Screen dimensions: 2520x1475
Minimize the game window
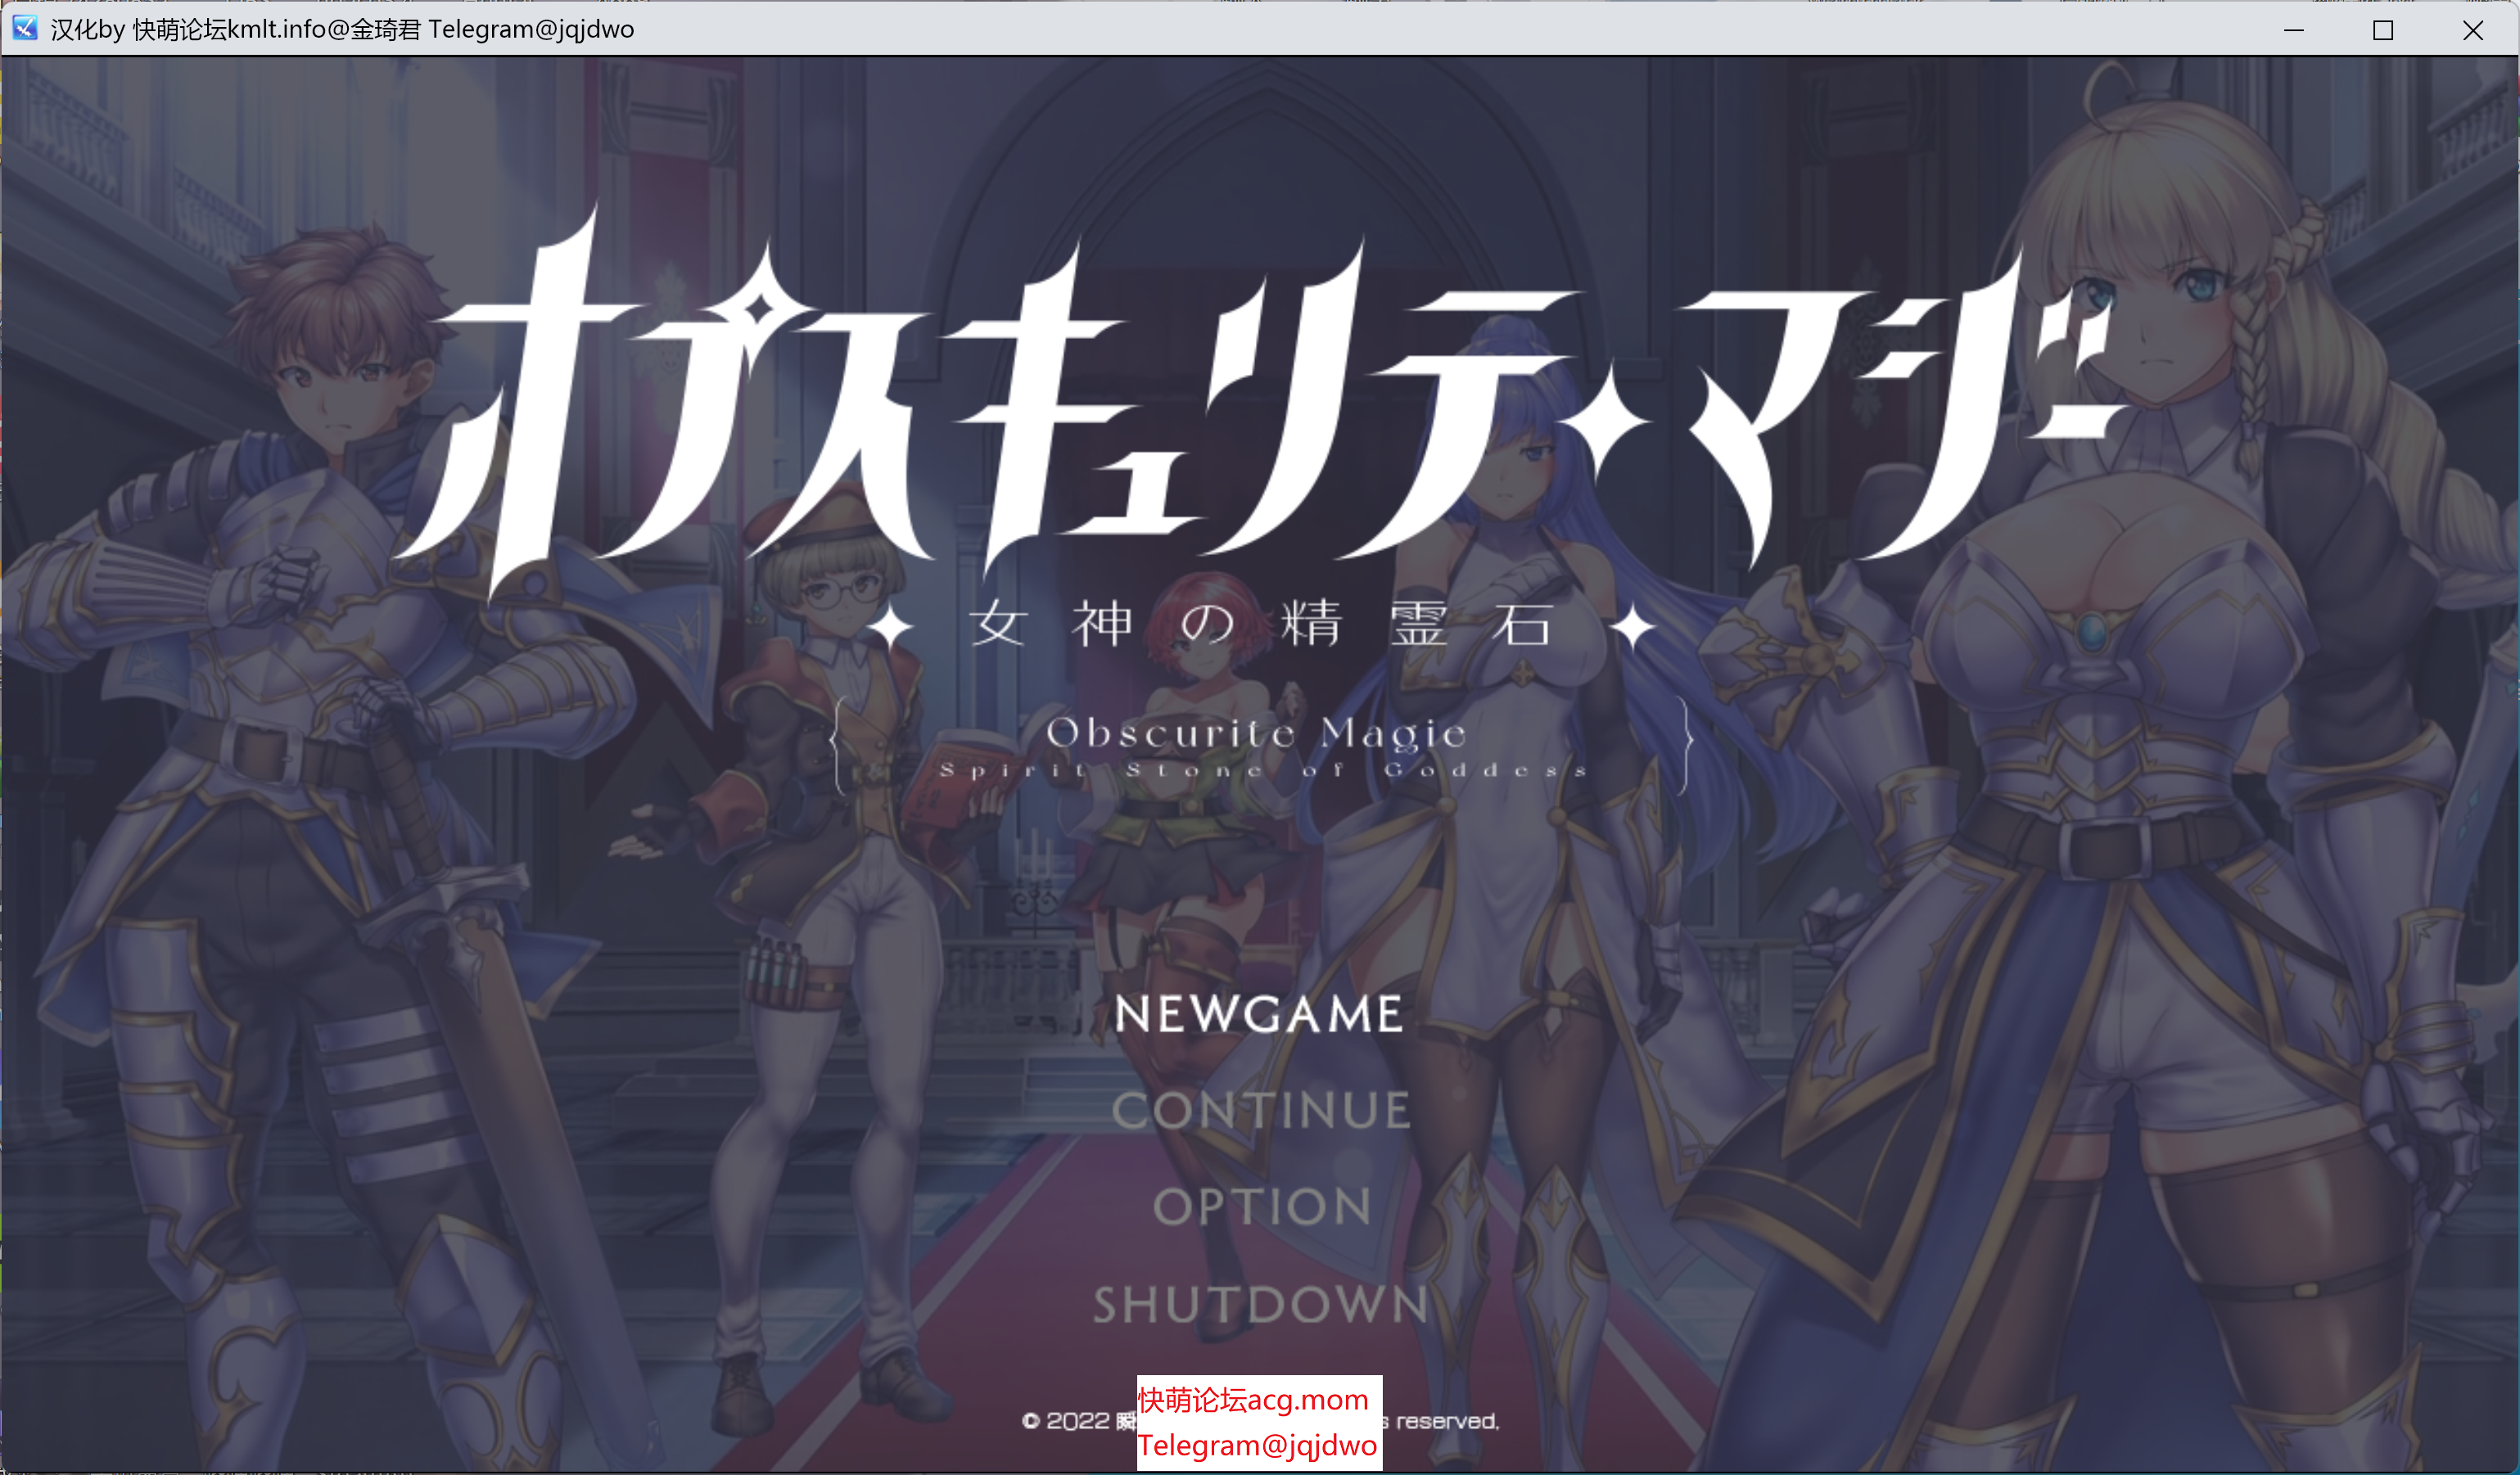pyautogui.click(x=2294, y=29)
